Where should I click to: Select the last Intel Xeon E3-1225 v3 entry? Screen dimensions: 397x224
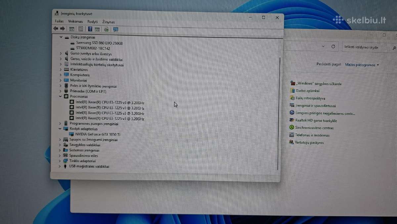coord(110,118)
